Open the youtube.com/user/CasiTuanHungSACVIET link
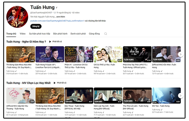Image resolution: width=189 pixels, height=121 pixels. (57, 21)
